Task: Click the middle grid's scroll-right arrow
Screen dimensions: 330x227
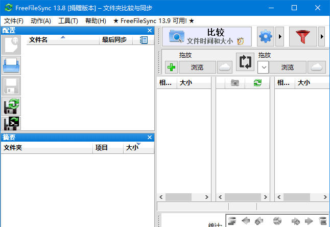Action: click(266, 197)
